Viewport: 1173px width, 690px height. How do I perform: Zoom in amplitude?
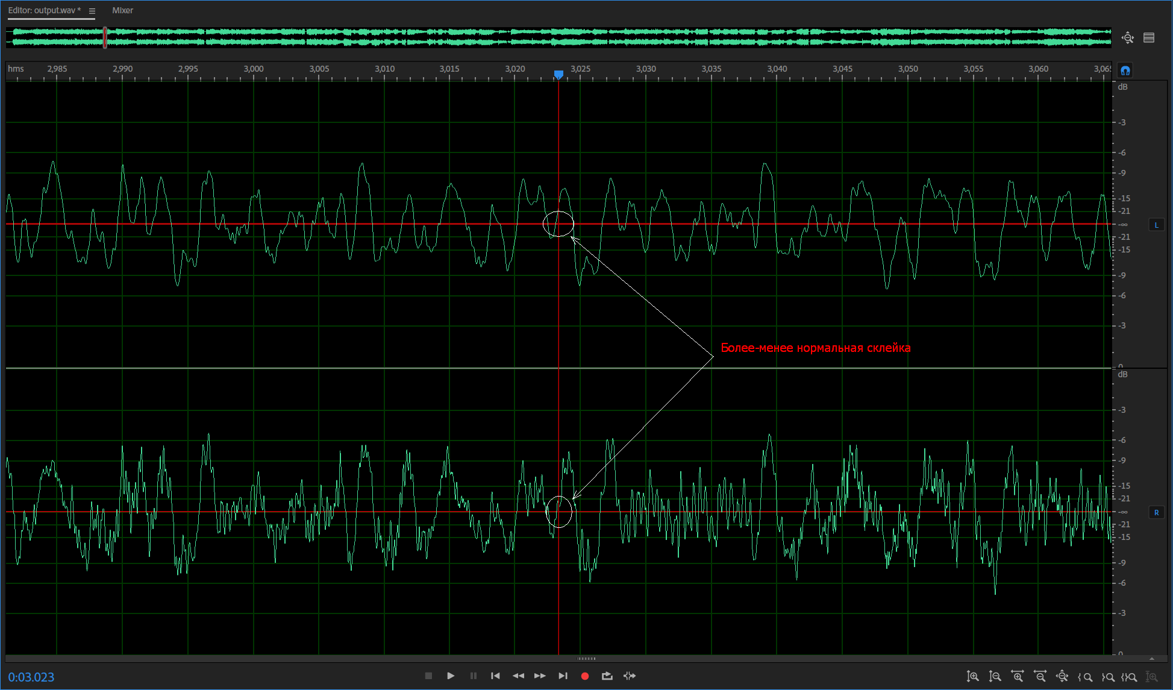pos(972,677)
